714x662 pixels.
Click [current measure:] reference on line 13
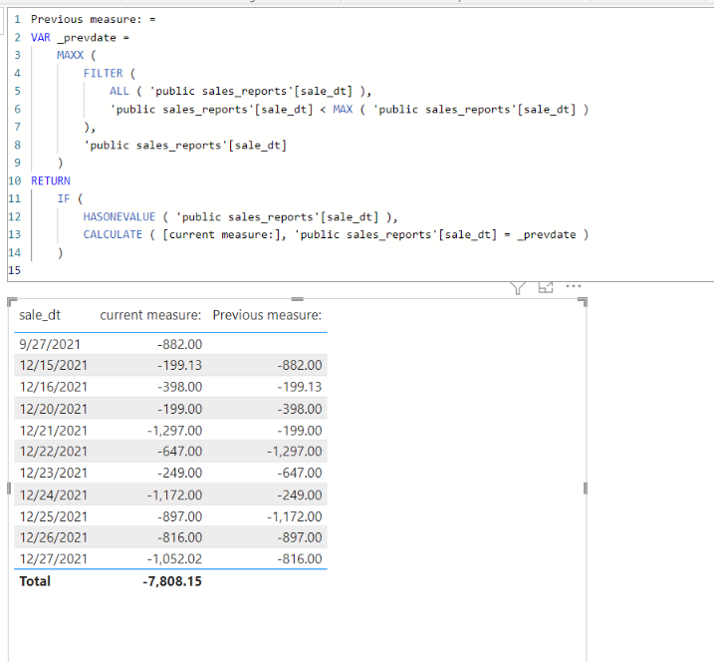coord(224,235)
